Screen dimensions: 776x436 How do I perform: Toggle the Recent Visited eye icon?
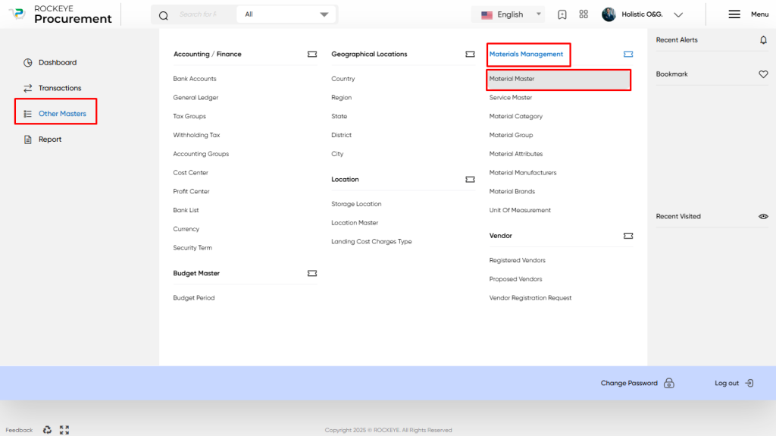[763, 217]
